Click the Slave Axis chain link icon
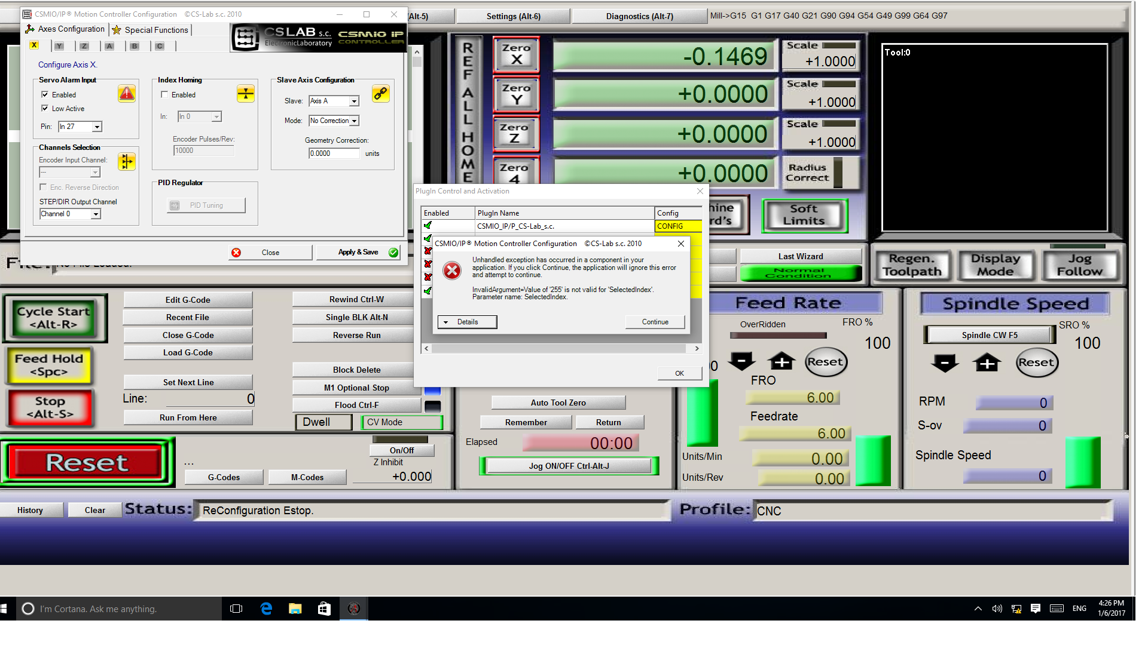 [381, 94]
